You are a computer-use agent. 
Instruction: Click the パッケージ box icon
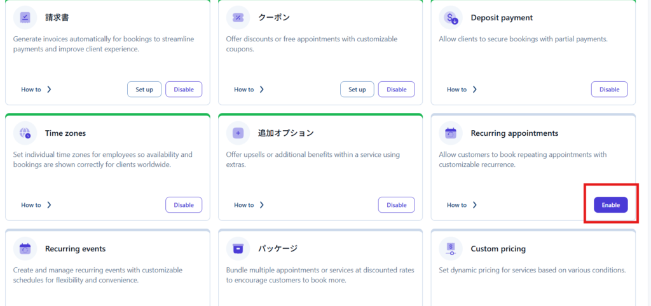(238, 249)
